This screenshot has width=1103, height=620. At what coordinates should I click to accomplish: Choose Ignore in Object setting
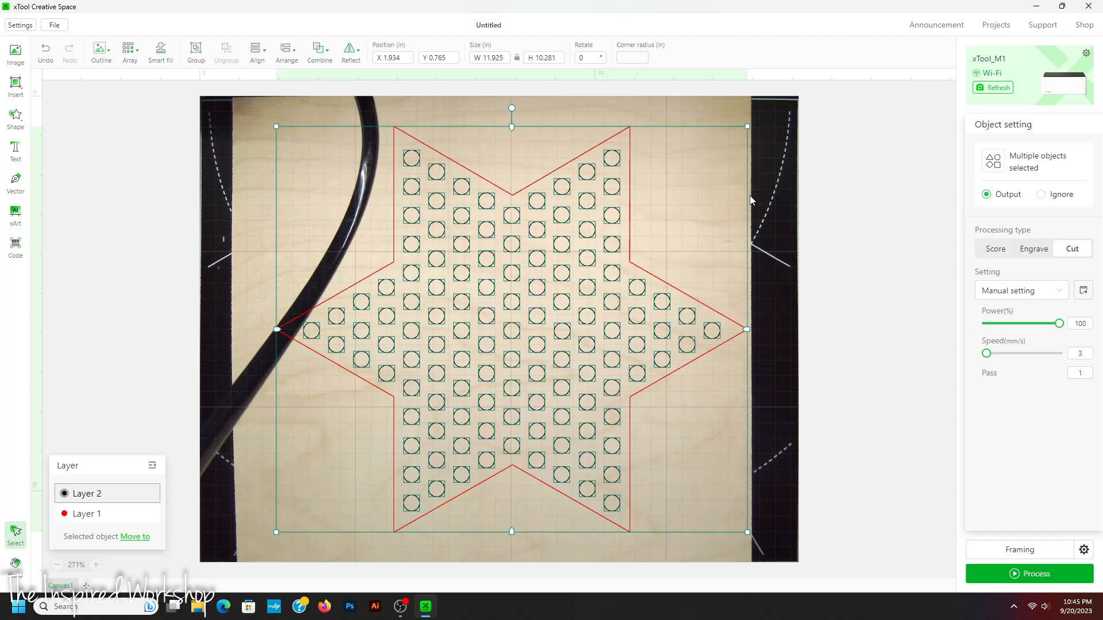pos(1042,194)
